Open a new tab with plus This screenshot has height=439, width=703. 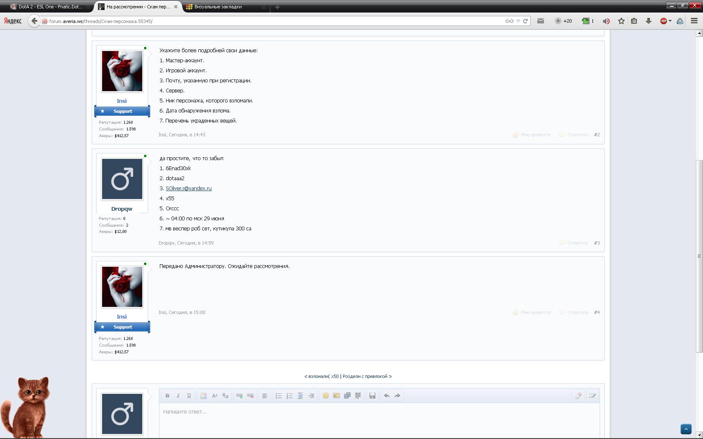point(277,7)
